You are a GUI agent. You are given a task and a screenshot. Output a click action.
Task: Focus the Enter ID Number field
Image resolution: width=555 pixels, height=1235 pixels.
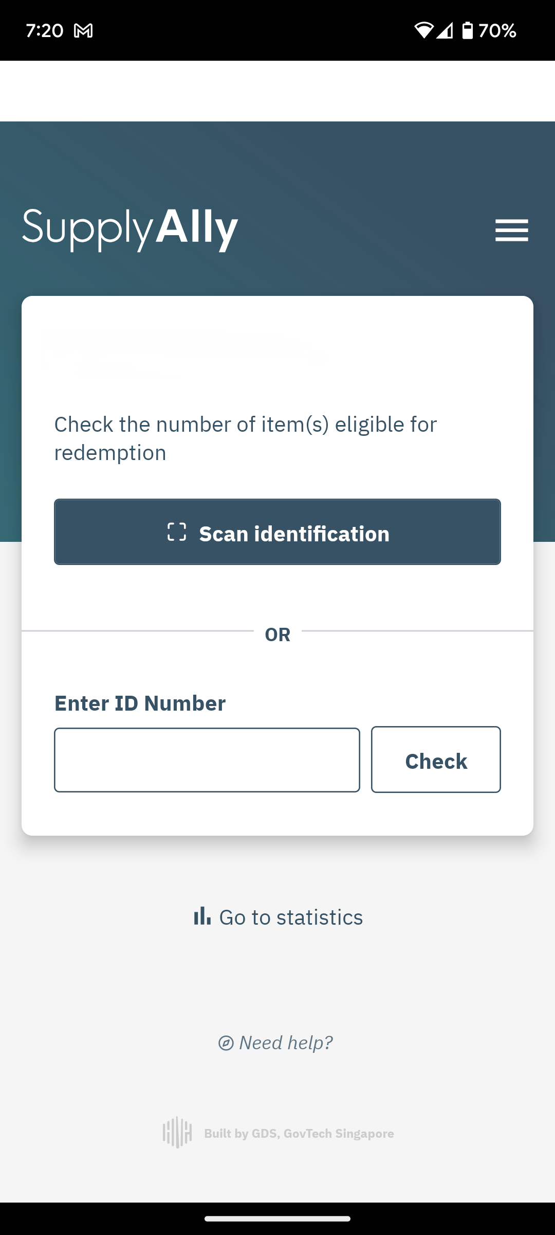[x=207, y=760]
